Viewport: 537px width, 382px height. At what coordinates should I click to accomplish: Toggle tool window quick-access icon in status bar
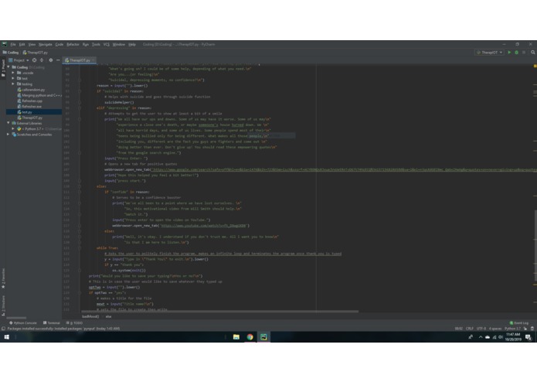3,329
